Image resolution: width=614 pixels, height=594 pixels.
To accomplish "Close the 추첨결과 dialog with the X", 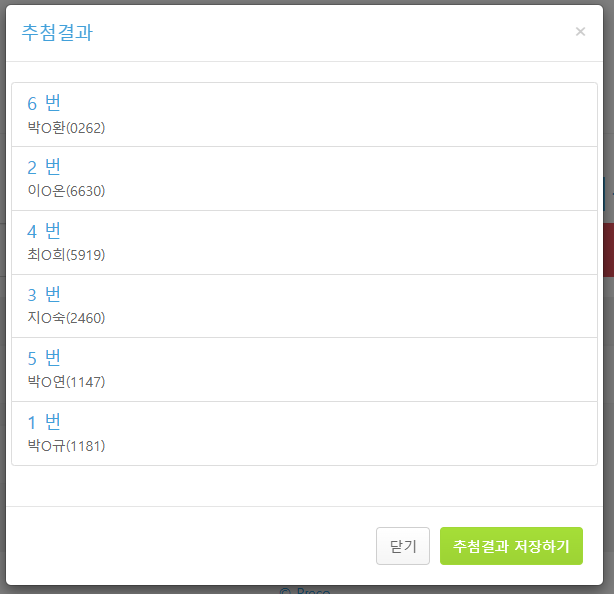I will pos(580,31).
